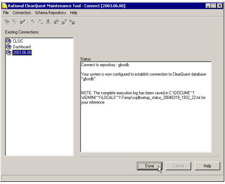Image resolution: width=225 pixels, height=184 pixels.
Task: Click the toolbar icon with X and arrow
Action: tap(33, 22)
